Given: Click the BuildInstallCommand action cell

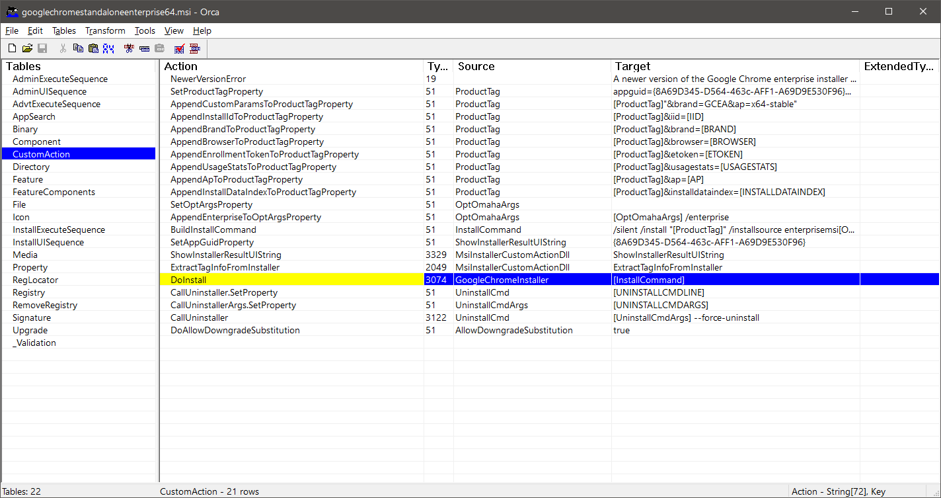Looking at the screenshot, I should (292, 229).
